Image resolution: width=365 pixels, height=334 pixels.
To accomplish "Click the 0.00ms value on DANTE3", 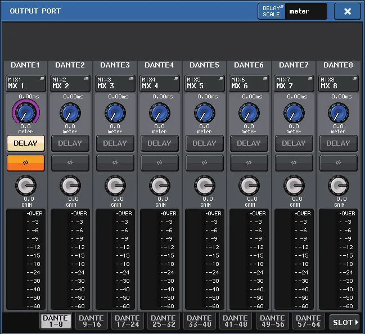I will [x=118, y=96].
